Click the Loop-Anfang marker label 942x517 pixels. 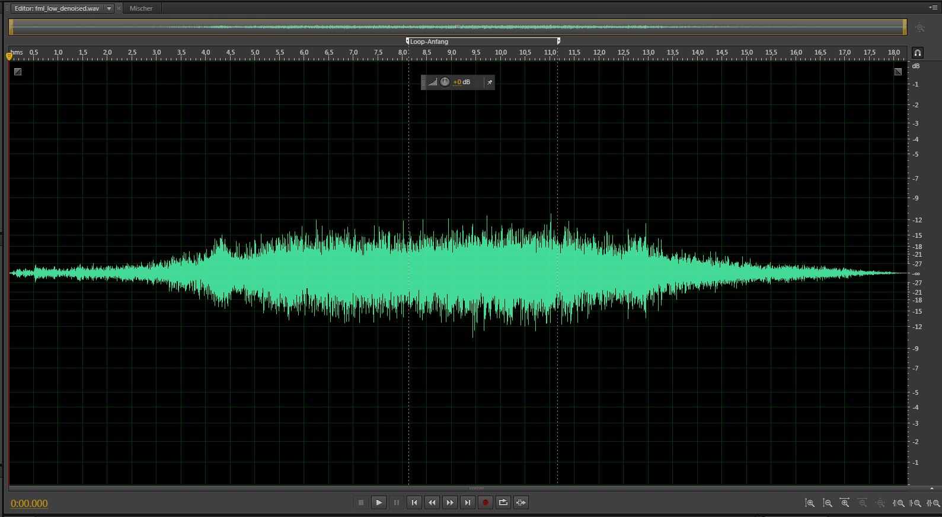click(429, 42)
